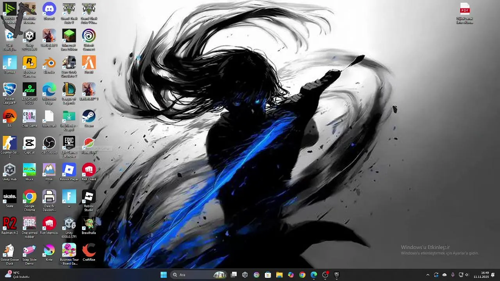The image size is (500, 281).
Task: Open the Minecraft Java Edition shortcut
Action: point(69,40)
